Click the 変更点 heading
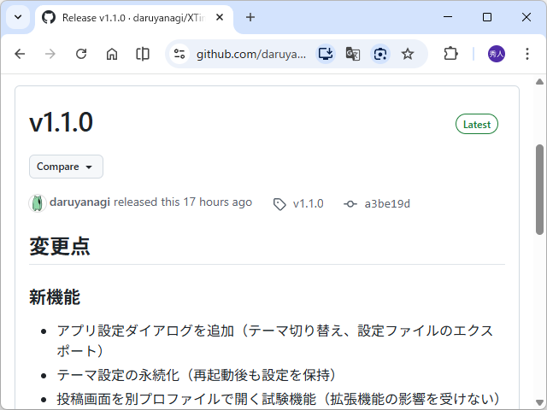 click(x=60, y=246)
